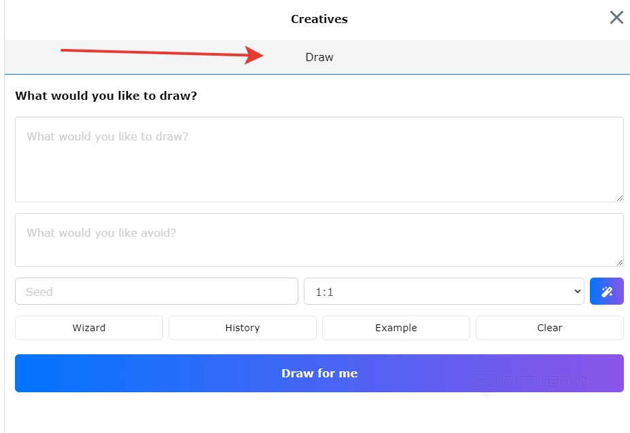Switch to the Draw tab
Image resolution: width=630 pixels, height=433 pixels.
coord(319,57)
